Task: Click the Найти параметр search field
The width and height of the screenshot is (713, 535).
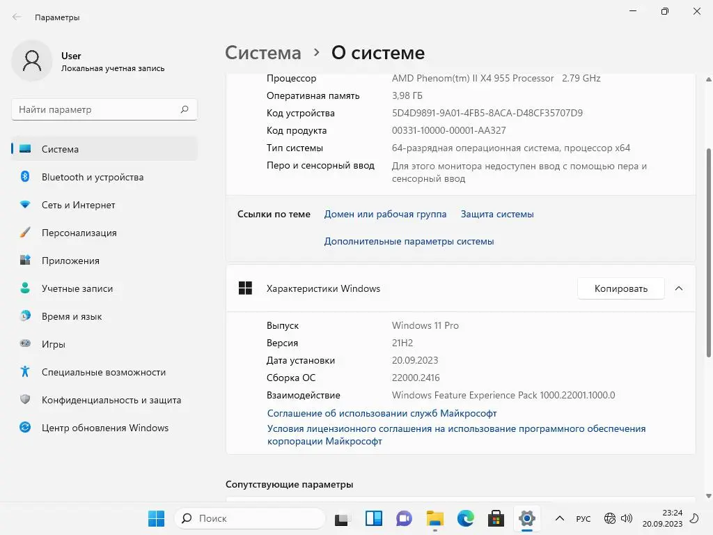Action: [97, 109]
